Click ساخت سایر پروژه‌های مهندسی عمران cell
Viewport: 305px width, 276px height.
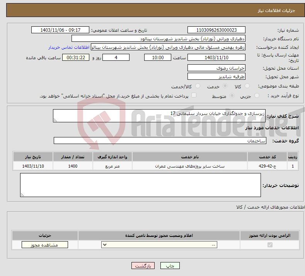pos(190,166)
